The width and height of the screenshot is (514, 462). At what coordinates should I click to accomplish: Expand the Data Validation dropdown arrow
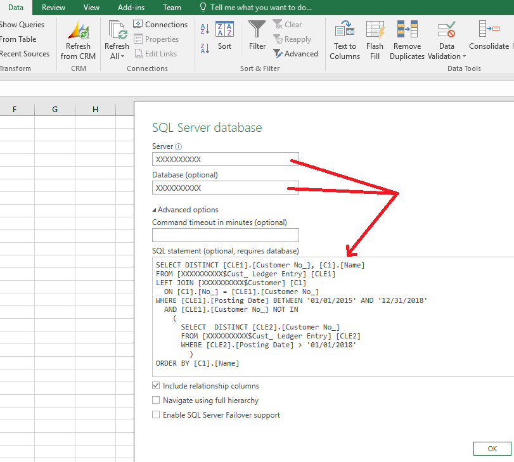(x=464, y=56)
